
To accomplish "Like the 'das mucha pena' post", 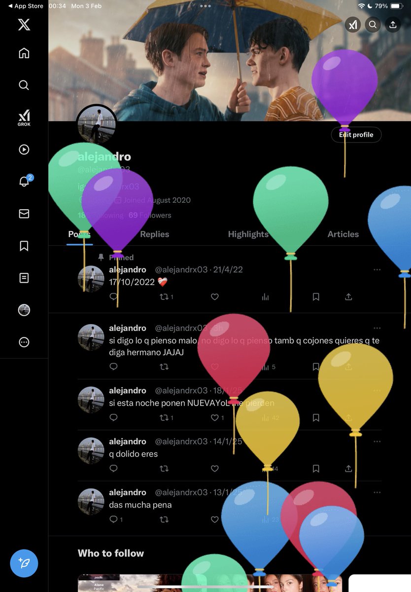I will 214,519.
